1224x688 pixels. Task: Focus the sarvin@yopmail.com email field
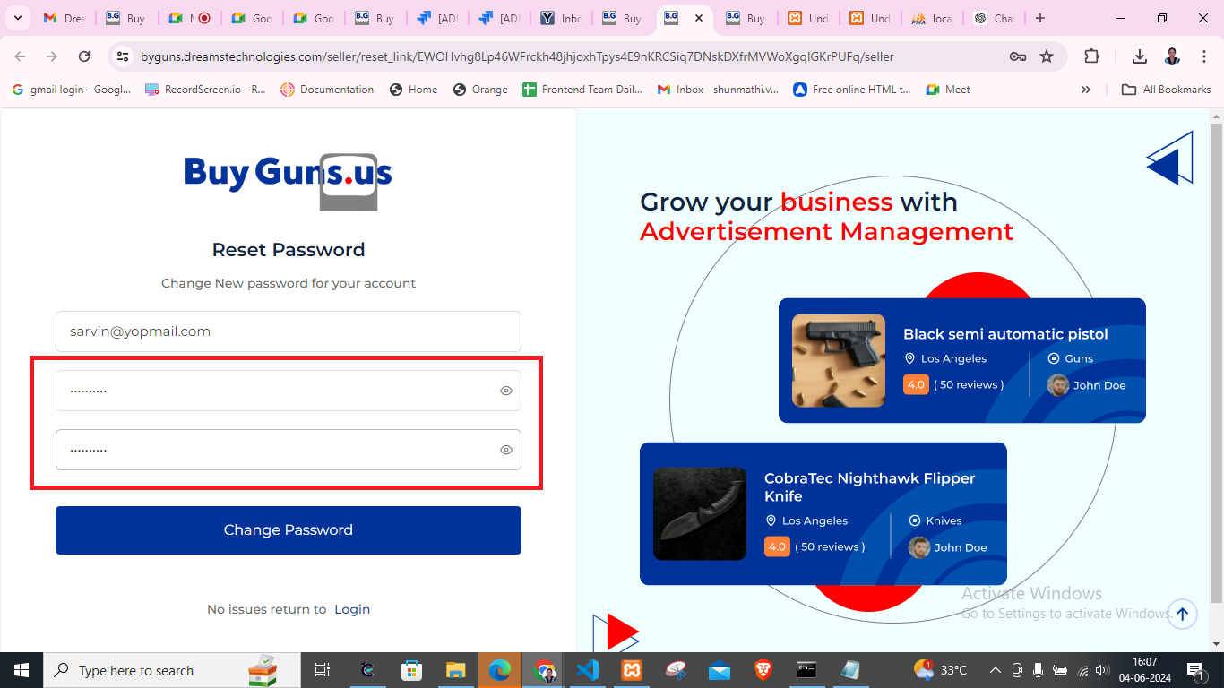click(289, 331)
